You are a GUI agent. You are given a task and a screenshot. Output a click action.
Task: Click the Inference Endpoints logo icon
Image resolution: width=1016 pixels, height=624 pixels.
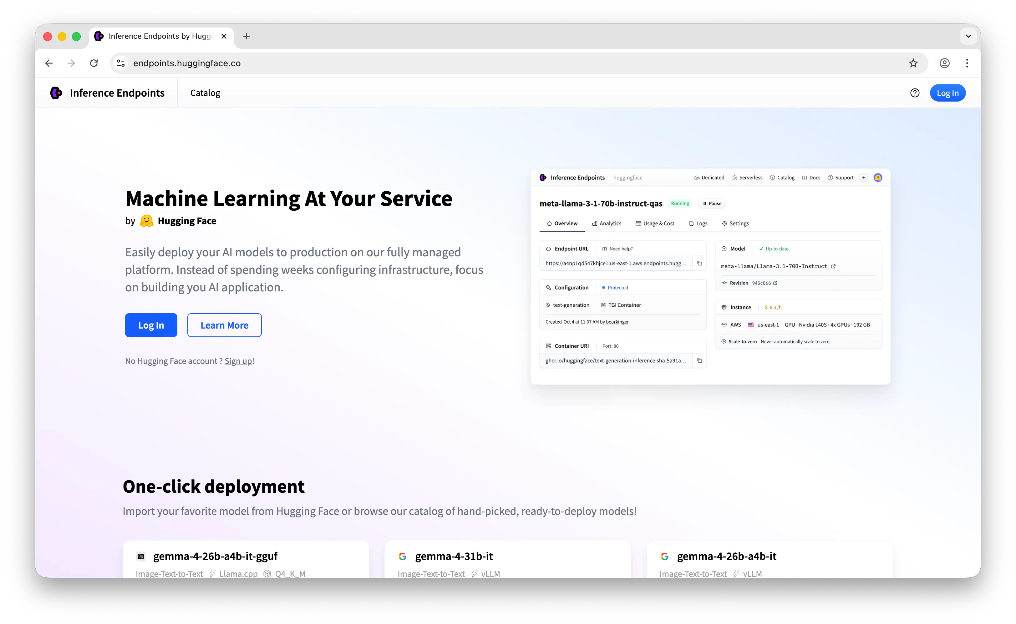[56, 93]
